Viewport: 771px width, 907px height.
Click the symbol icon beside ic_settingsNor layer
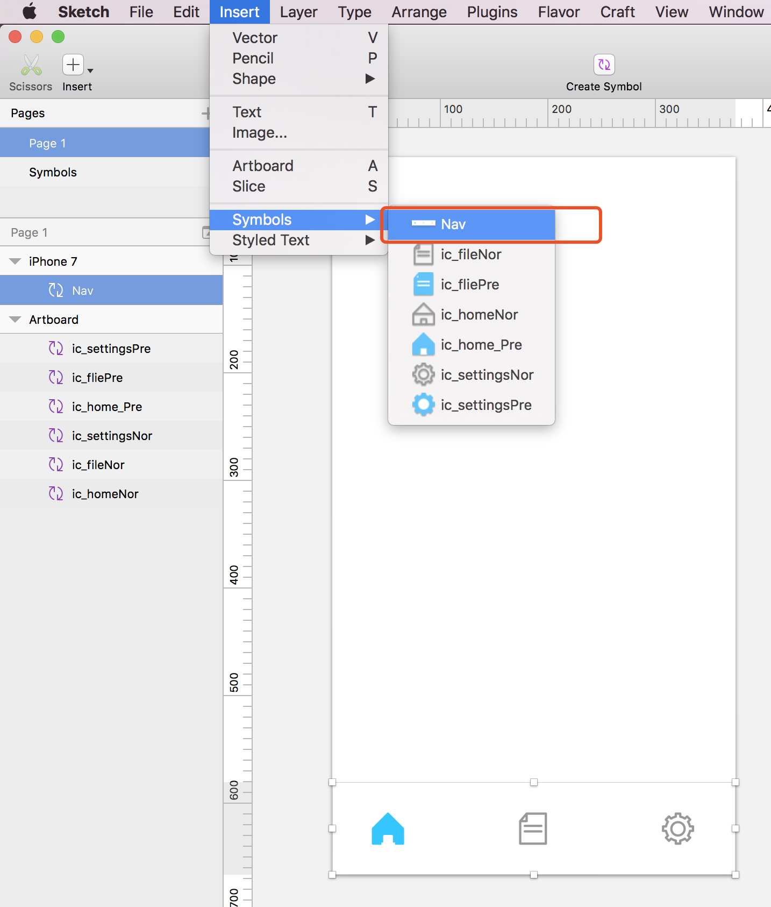pyautogui.click(x=56, y=436)
